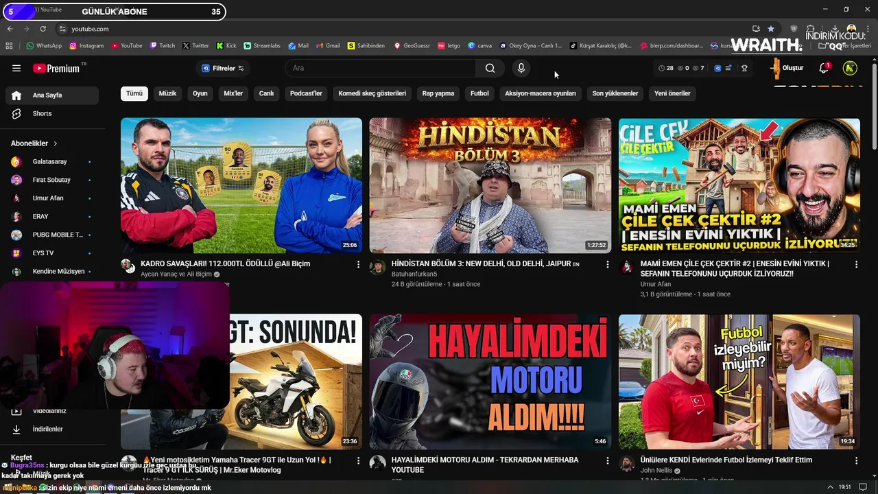Open the Streamlabs bookmark
Viewport: 878px width, 494px height.
coord(262,46)
